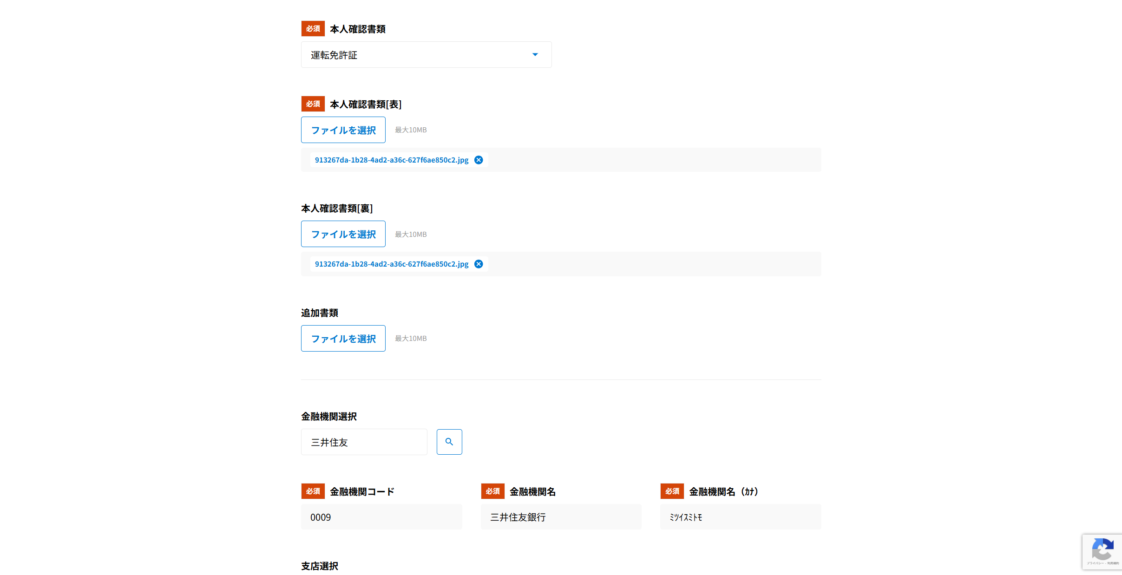1122x575 pixels.
Task: Click ファイルを選択 under 本人確認書類[裏]
Action: click(343, 234)
